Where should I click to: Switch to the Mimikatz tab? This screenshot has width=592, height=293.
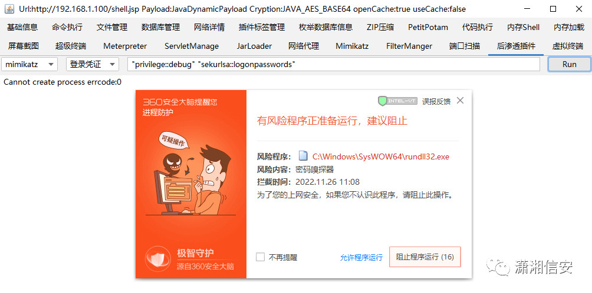352,46
